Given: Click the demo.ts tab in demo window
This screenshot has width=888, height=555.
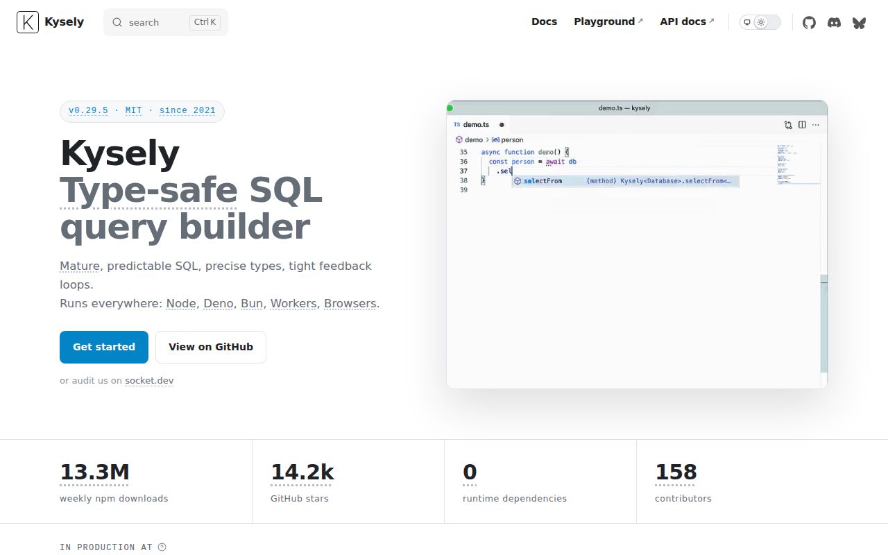Looking at the screenshot, I should tap(477, 125).
